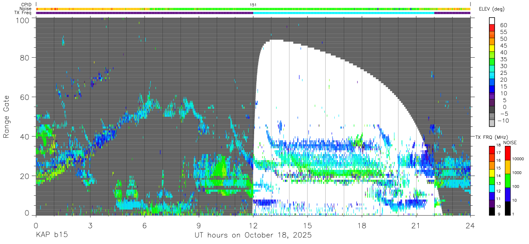The image size is (529, 244).
Task: Click the CPID value "151"
Action: [x=253, y=5]
